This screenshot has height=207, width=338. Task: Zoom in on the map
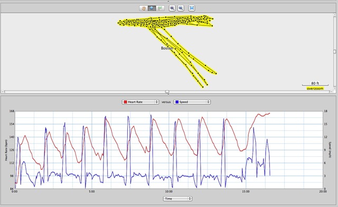pyautogui.click(x=172, y=8)
